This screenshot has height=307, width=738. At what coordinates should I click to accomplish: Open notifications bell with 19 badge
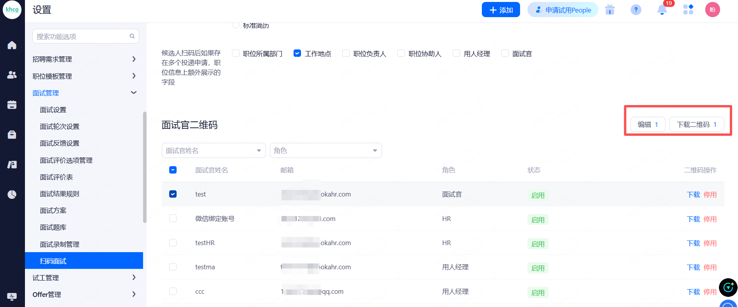(662, 10)
